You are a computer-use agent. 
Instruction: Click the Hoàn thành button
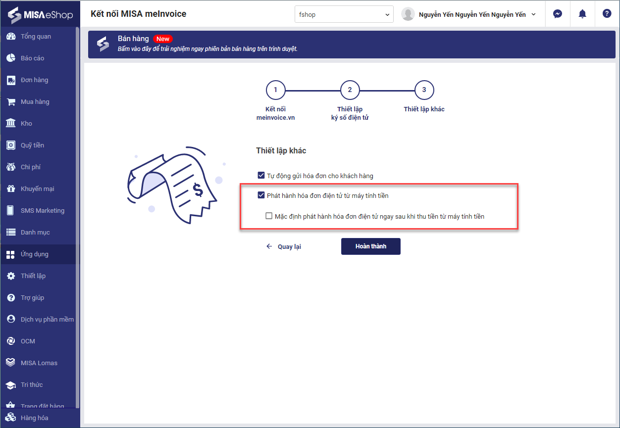pyautogui.click(x=371, y=246)
